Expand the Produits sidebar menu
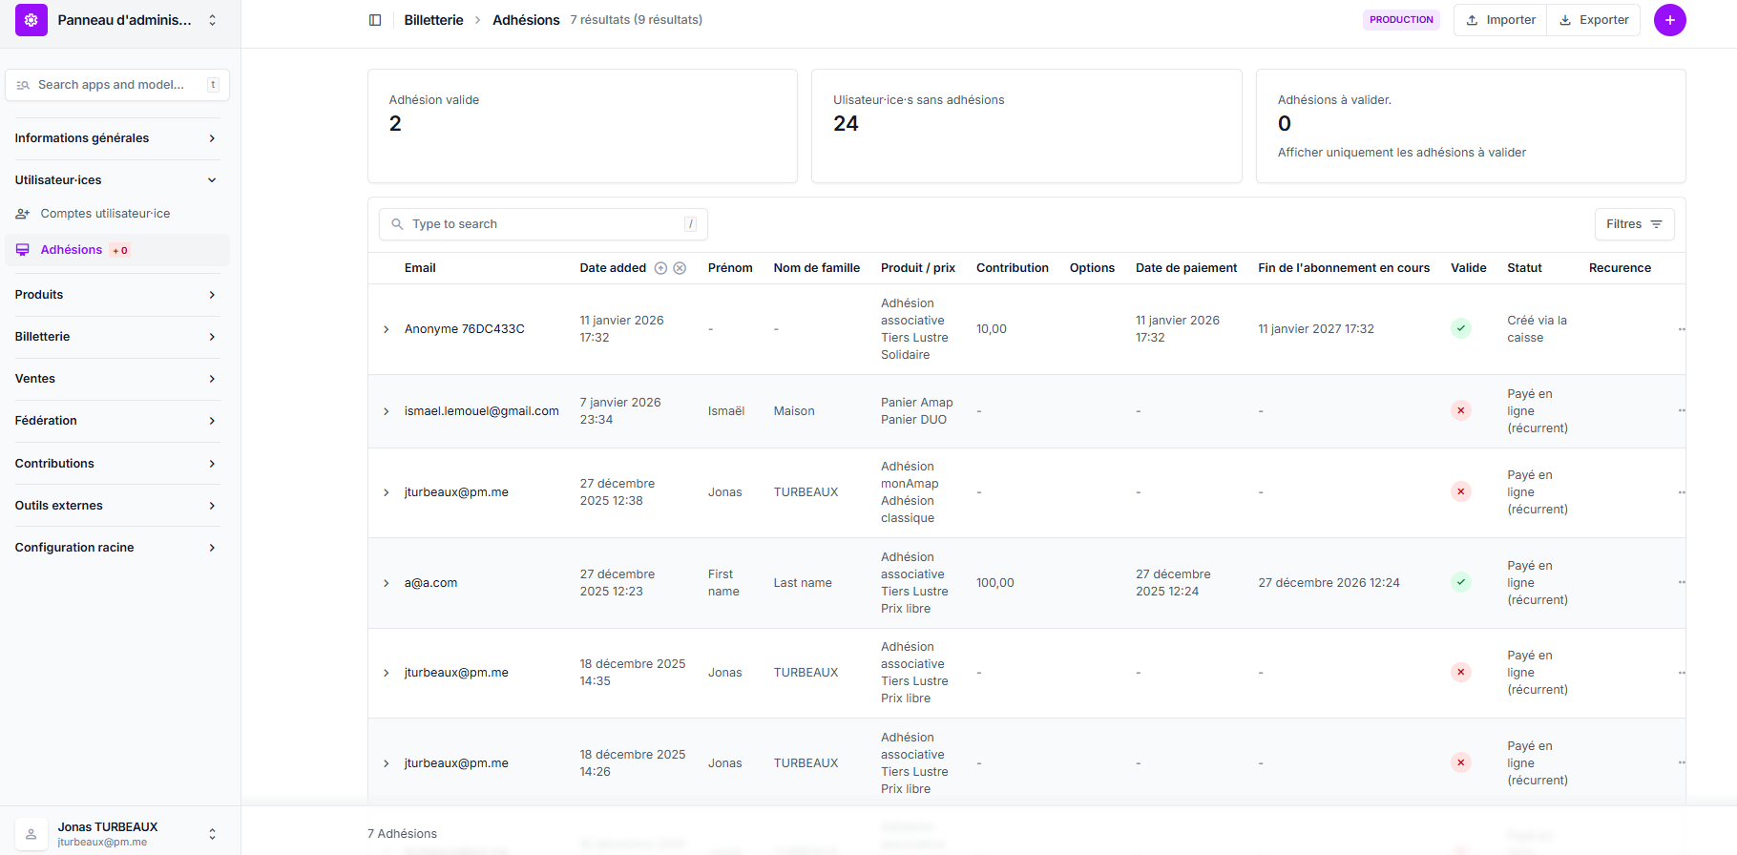The height and width of the screenshot is (855, 1737). 115,295
